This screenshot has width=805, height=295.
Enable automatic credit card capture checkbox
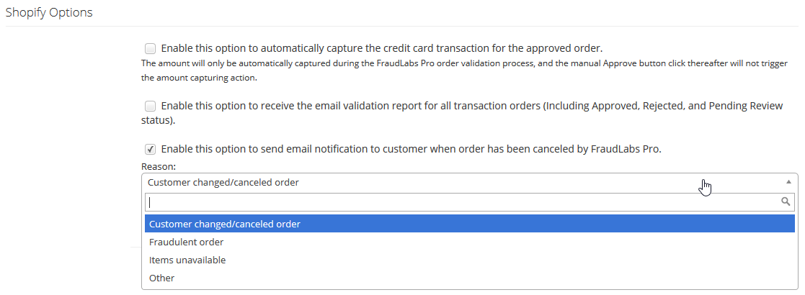[x=150, y=49]
